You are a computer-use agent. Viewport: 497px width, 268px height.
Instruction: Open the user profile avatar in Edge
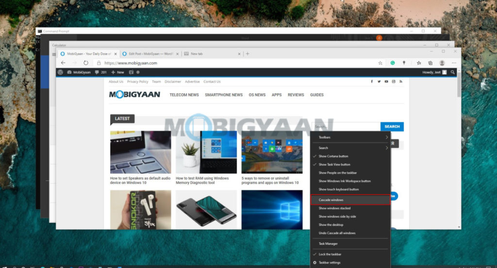coord(442,63)
